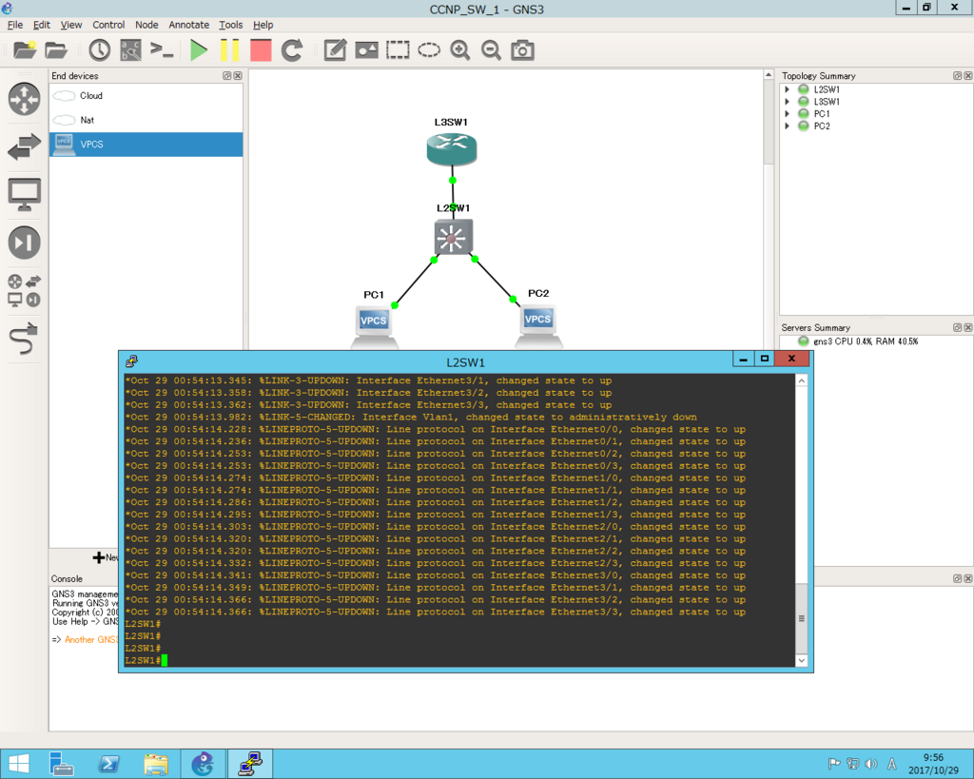Open PowerShell from the taskbar
Viewport: 974px width, 779px height.
click(x=108, y=764)
